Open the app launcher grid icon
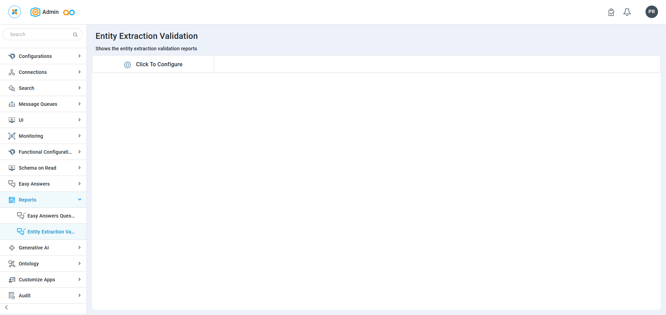The image size is (666, 315). click(15, 12)
